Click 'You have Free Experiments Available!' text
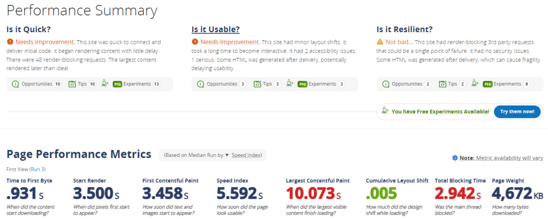Image resolution: width=548 pixels, height=219 pixels. 440,111
